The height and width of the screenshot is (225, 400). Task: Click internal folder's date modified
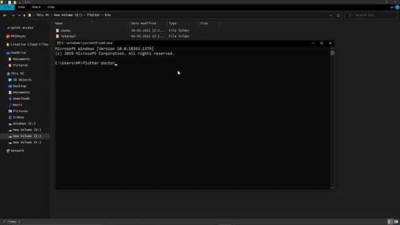click(148, 36)
